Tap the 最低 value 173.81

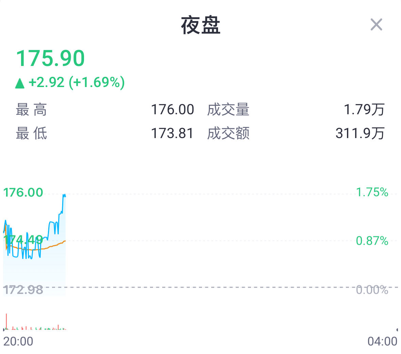[172, 133]
